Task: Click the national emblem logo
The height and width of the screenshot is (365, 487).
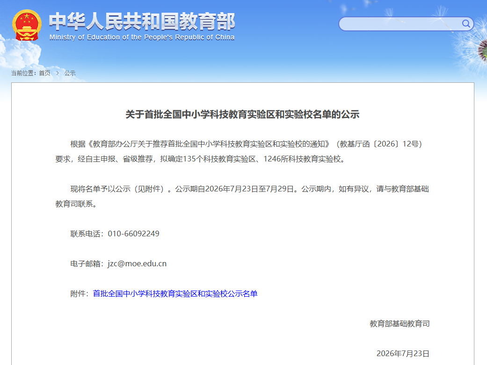Action: (27, 25)
